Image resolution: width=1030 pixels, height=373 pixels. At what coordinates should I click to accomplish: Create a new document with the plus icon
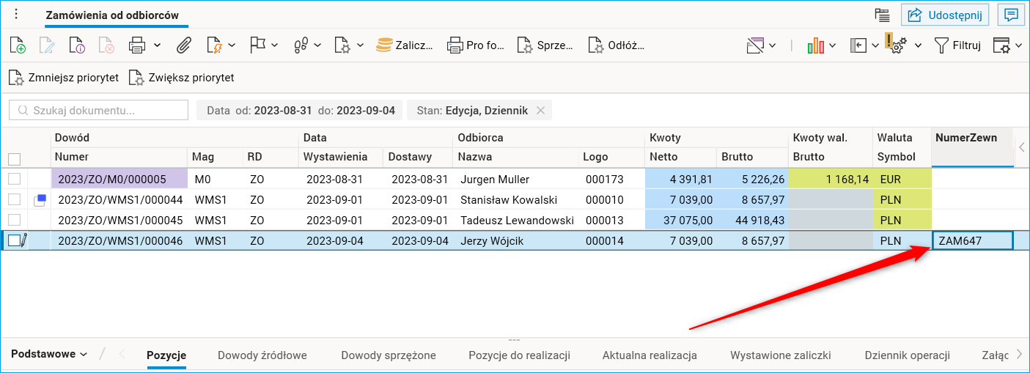18,45
